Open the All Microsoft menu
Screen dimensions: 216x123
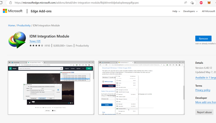(209, 11)
